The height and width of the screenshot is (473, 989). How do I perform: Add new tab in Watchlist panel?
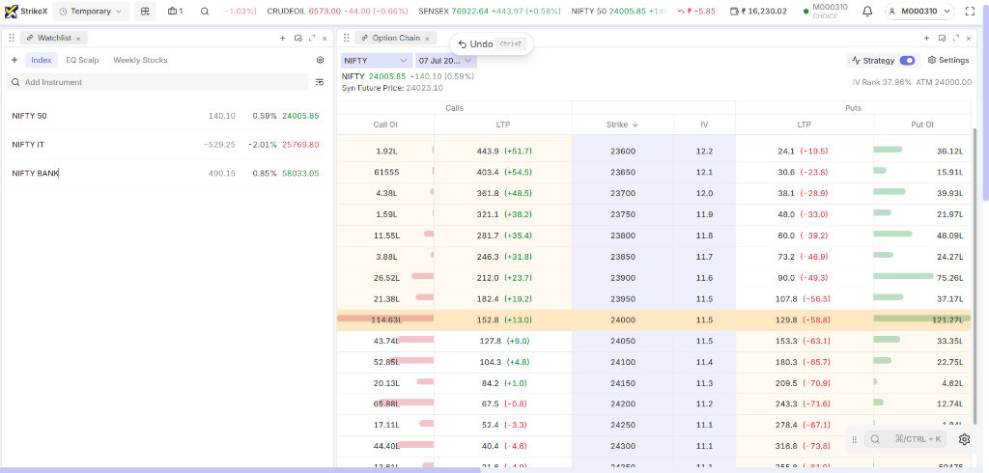coord(283,39)
